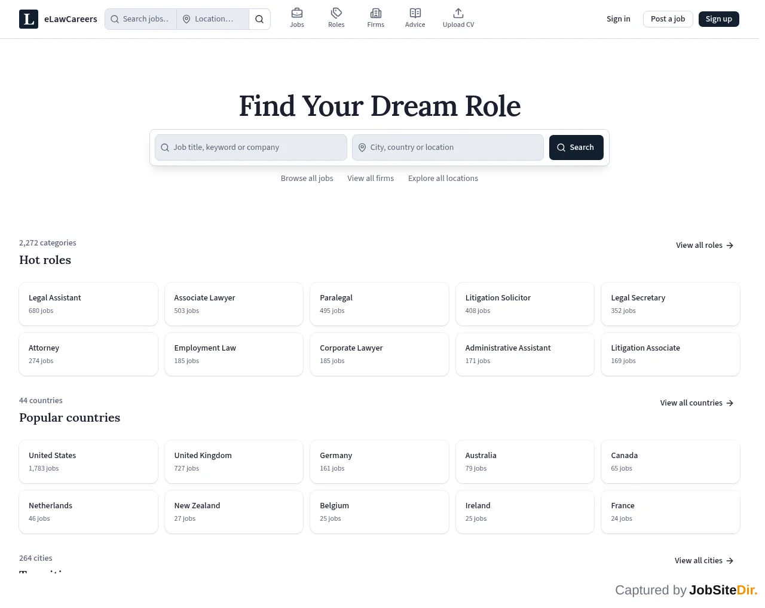
Task: Click the Sign up button
Action: point(719,19)
